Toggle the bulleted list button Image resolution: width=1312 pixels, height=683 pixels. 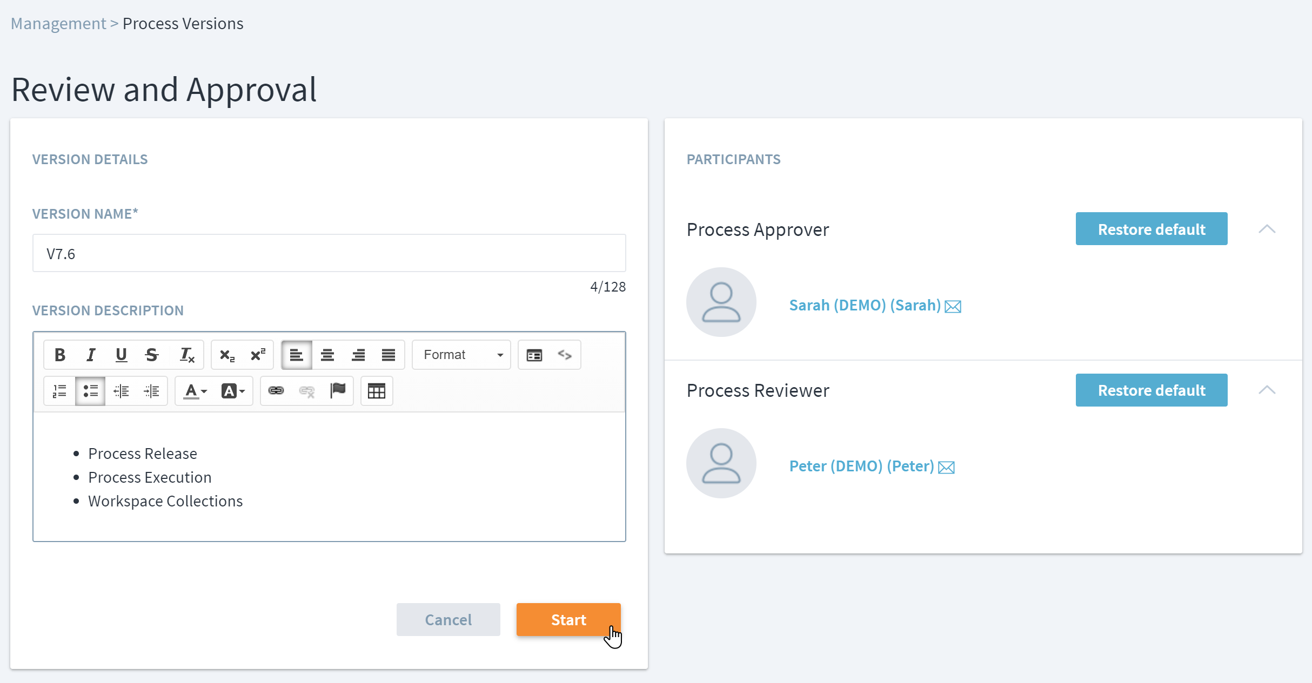point(90,390)
